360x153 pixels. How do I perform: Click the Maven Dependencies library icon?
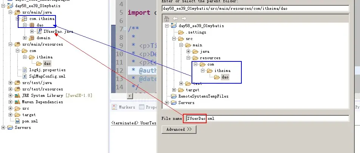pyautogui.click(x=17, y=102)
